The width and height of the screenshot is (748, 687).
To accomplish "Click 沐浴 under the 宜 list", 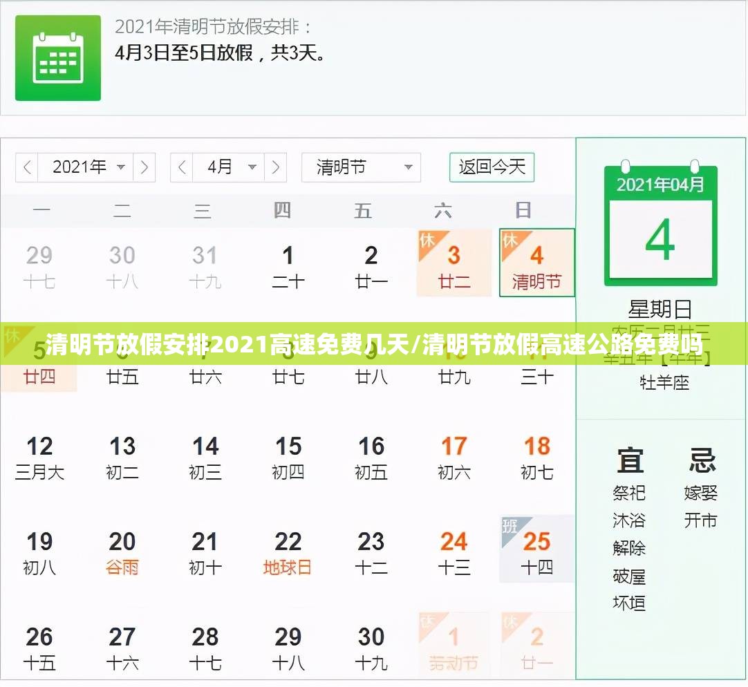I will (628, 521).
